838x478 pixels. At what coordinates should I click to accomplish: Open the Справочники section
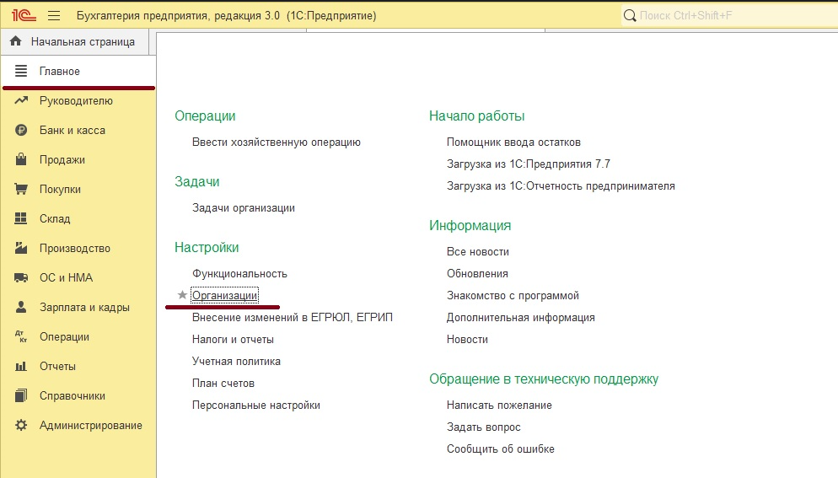[x=78, y=395]
